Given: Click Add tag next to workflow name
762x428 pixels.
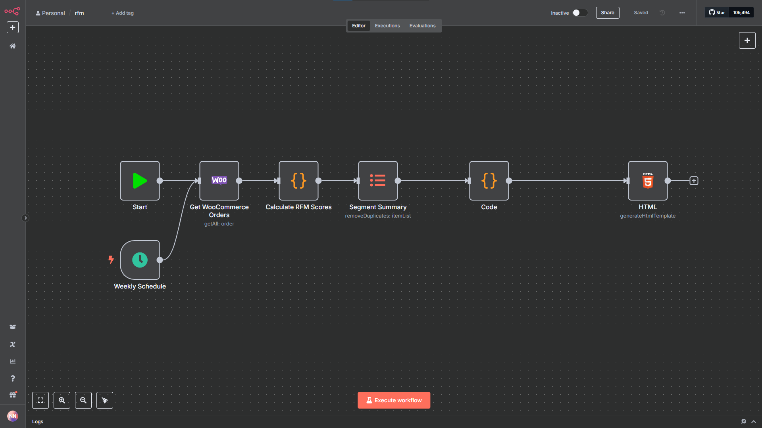Looking at the screenshot, I should [x=123, y=13].
